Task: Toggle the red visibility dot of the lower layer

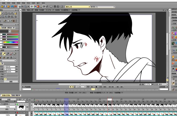Action: pyautogui.click(x=17, y=113)
